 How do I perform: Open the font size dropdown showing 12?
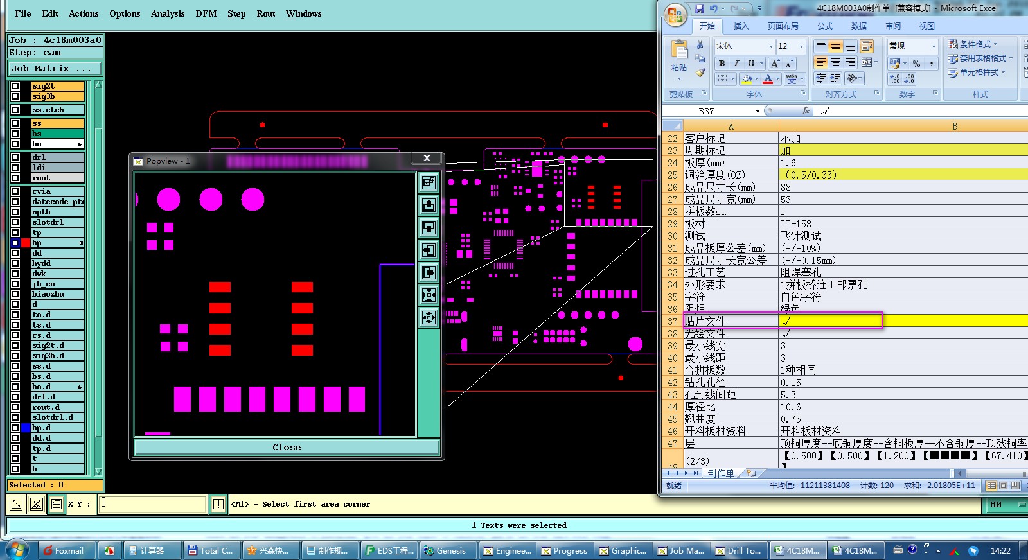click(801, 46)
